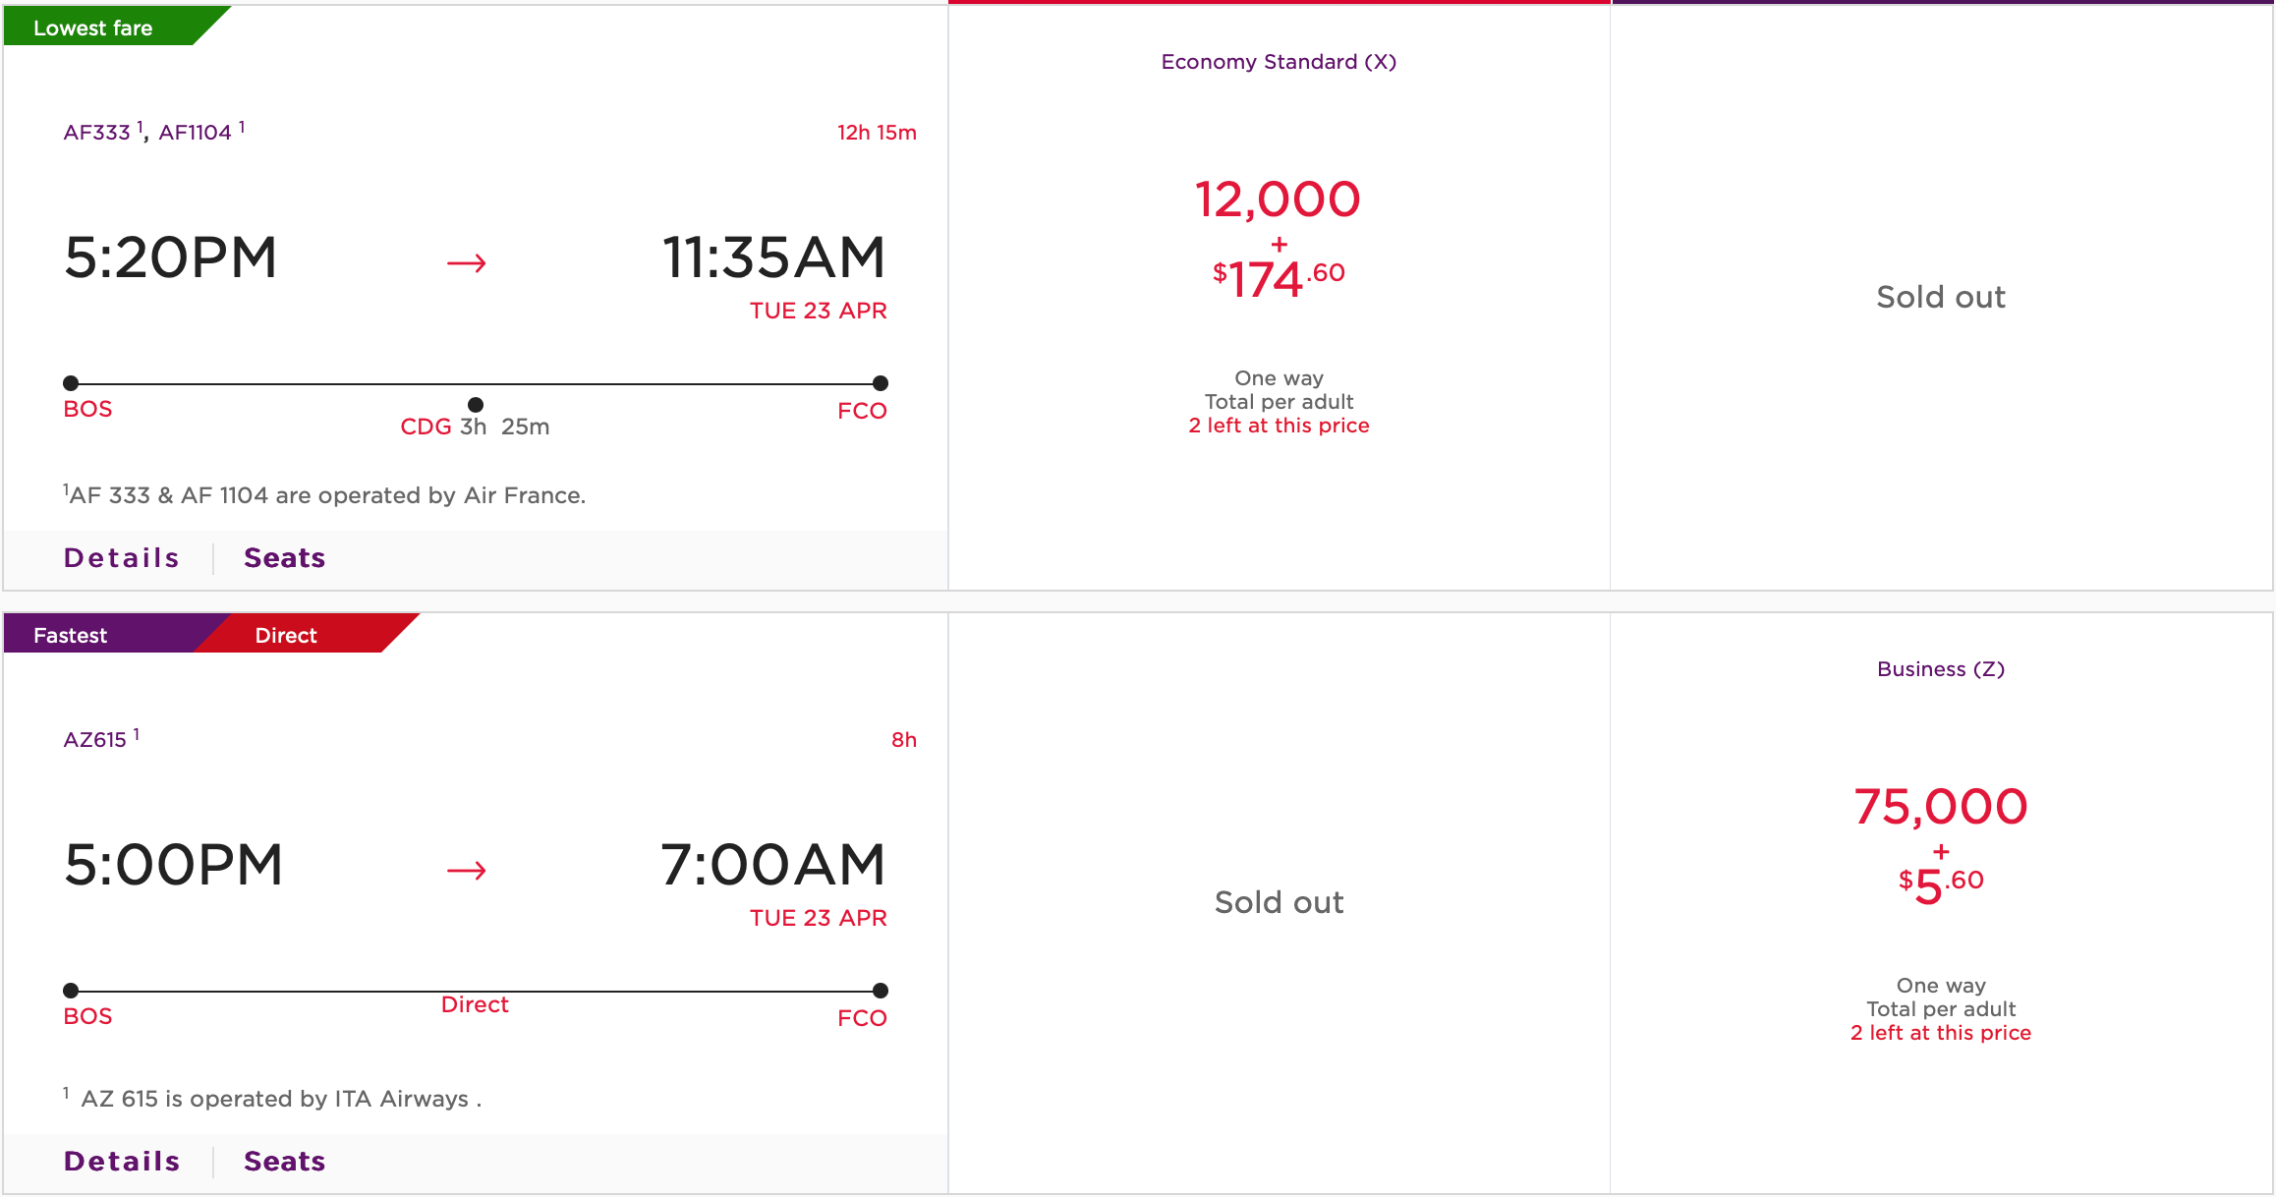Click the BOS origin dot of the Air France flight
The height and width of the screenshot is (1197, 2276).
click(71, 383)
